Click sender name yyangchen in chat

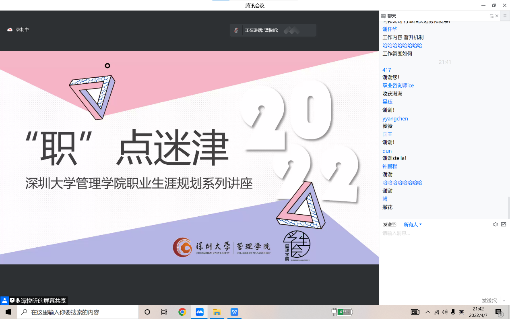coord(395,118)
